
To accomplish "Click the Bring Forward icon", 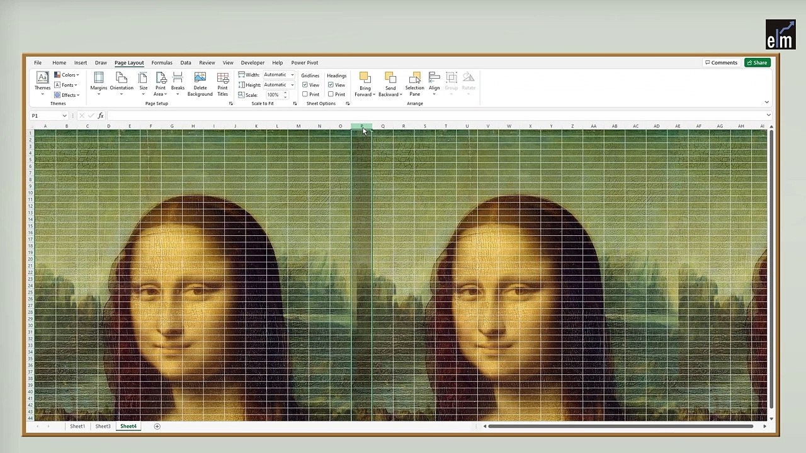I will point(365,77).
